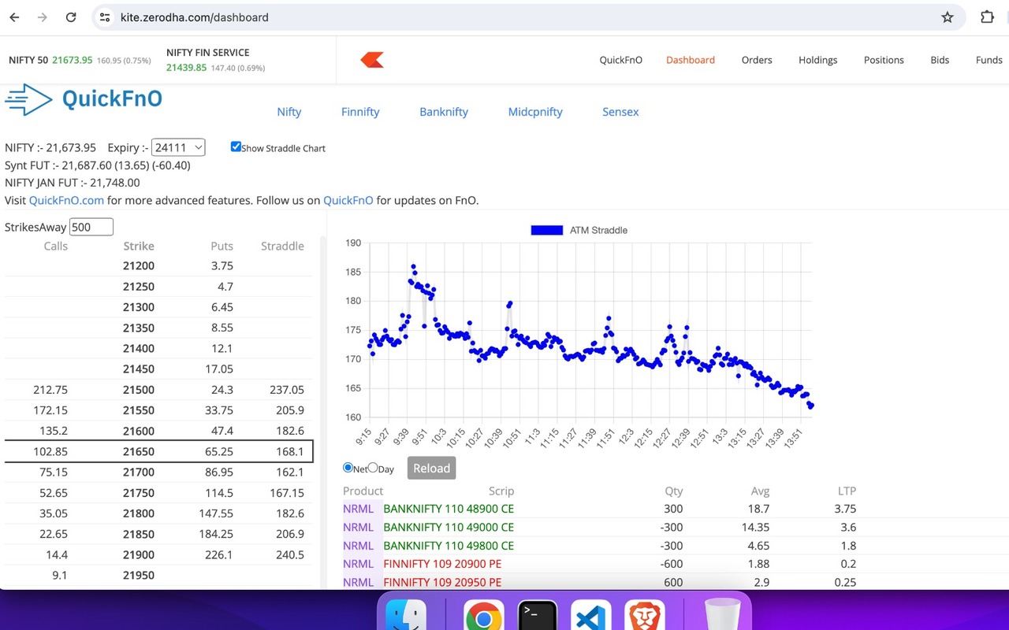This screenshot has width=1009, height=630.
Task: Select BANKNIFTY 110 49800 CE position
Action: click(449, 545)
